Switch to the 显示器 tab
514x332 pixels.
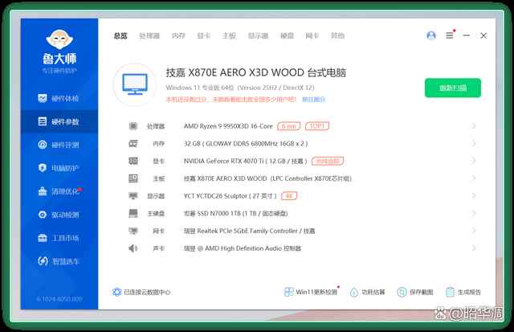258,35
